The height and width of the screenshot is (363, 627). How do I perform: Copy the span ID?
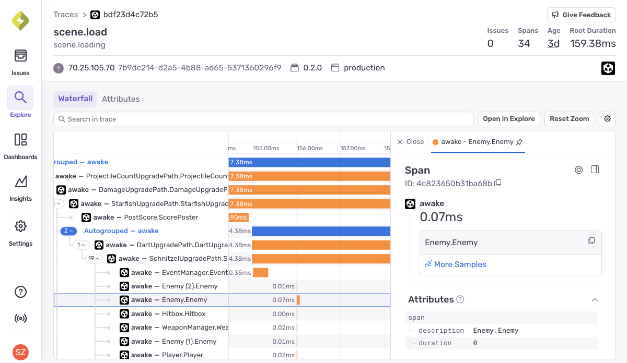tap(498, 183)
